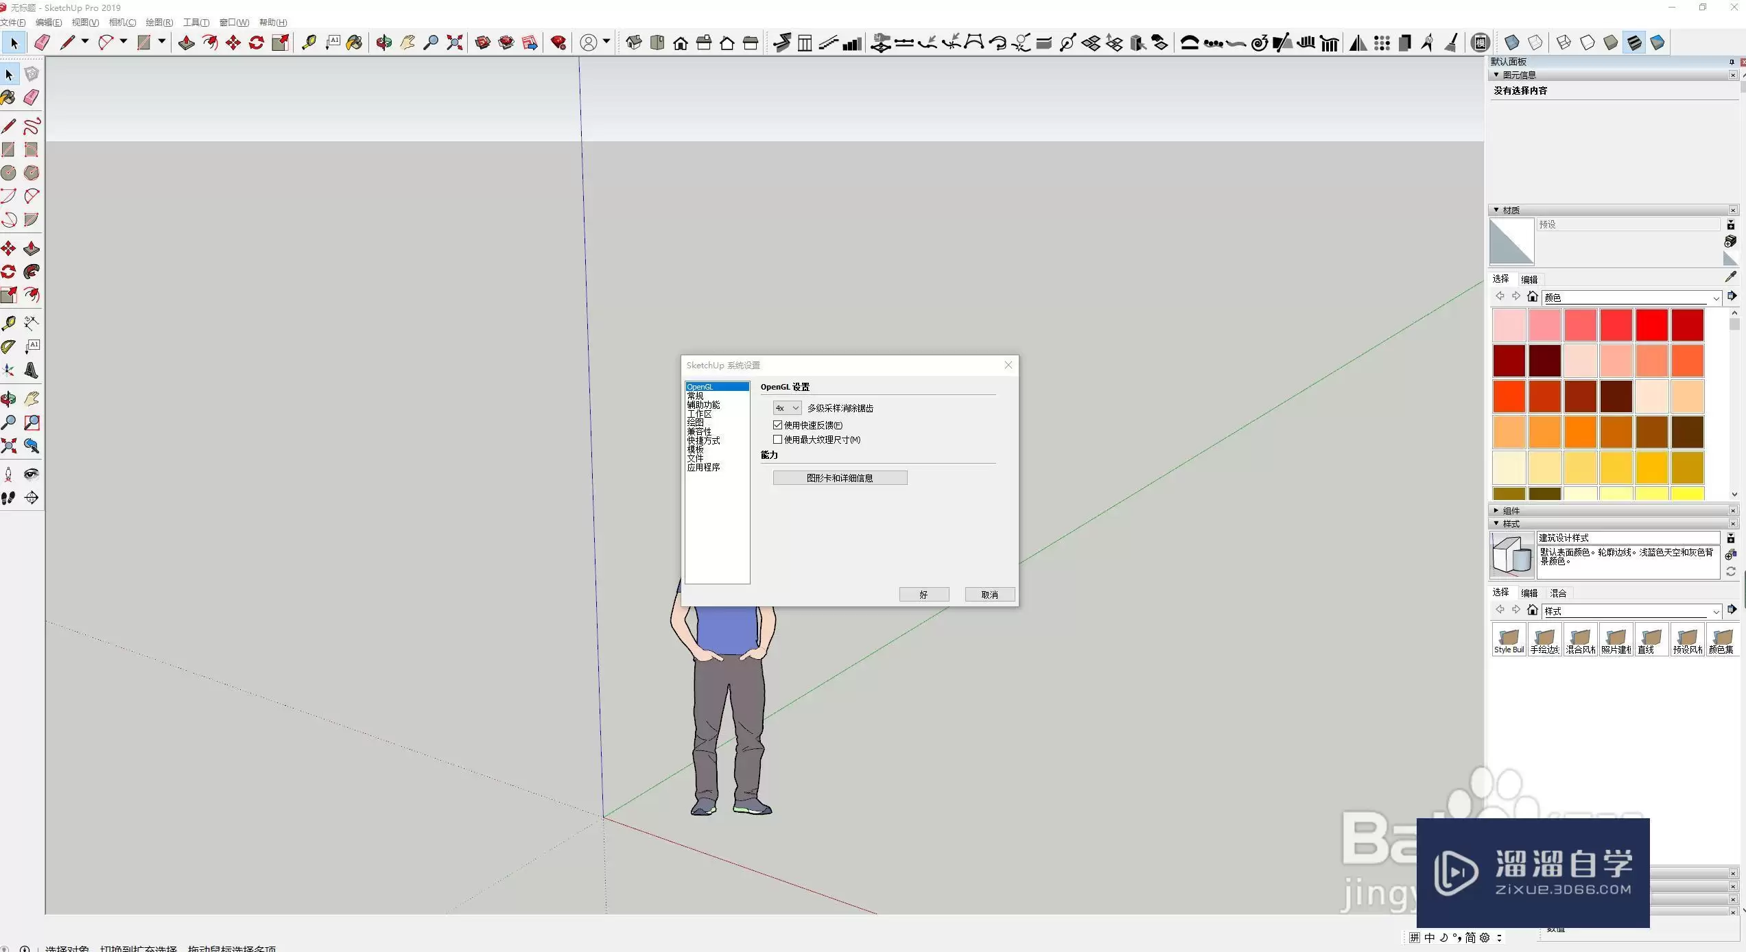Select 快捷方式 in settings list
This screenshot has height=952, width=1746.
[704, 441]
